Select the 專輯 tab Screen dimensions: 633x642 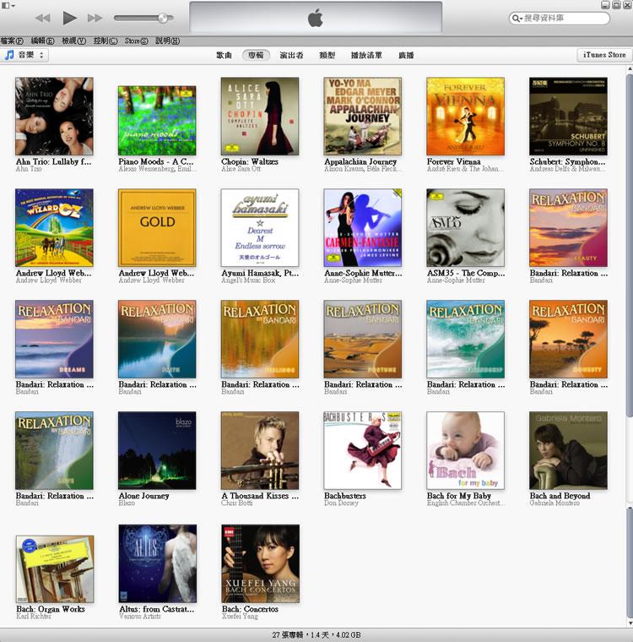(x=256, y=55)
